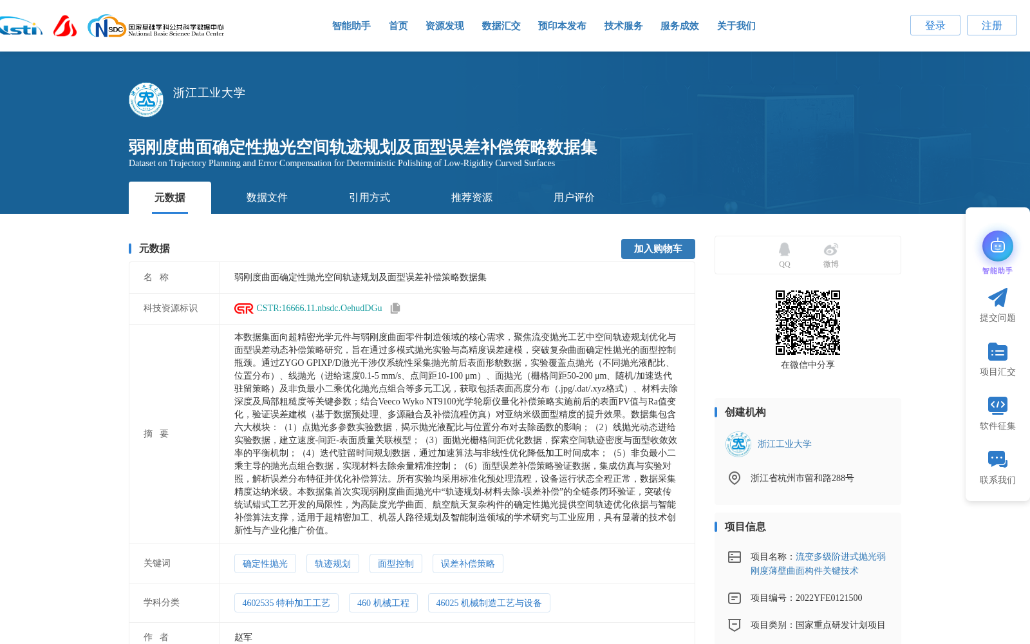Click project number 2022YFE0121500
This screenshot has width=1030, height=644.
click(x=829, y=598)
